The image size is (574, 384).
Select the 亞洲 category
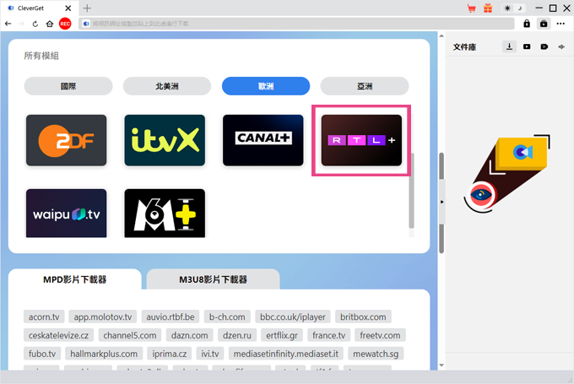click(365, 86)
